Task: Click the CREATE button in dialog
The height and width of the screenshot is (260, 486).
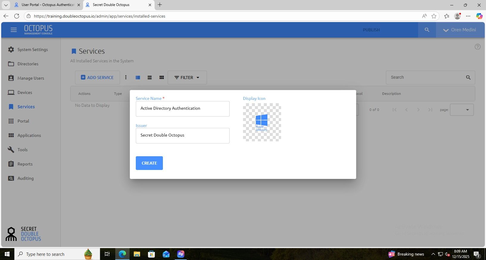Action: [149, 163]
